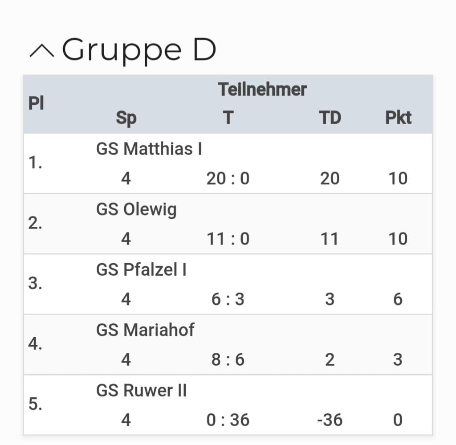The height and width of the screenshot is (445, 456).
Task: Open team GS Olewig
Action: pos(136,209)
